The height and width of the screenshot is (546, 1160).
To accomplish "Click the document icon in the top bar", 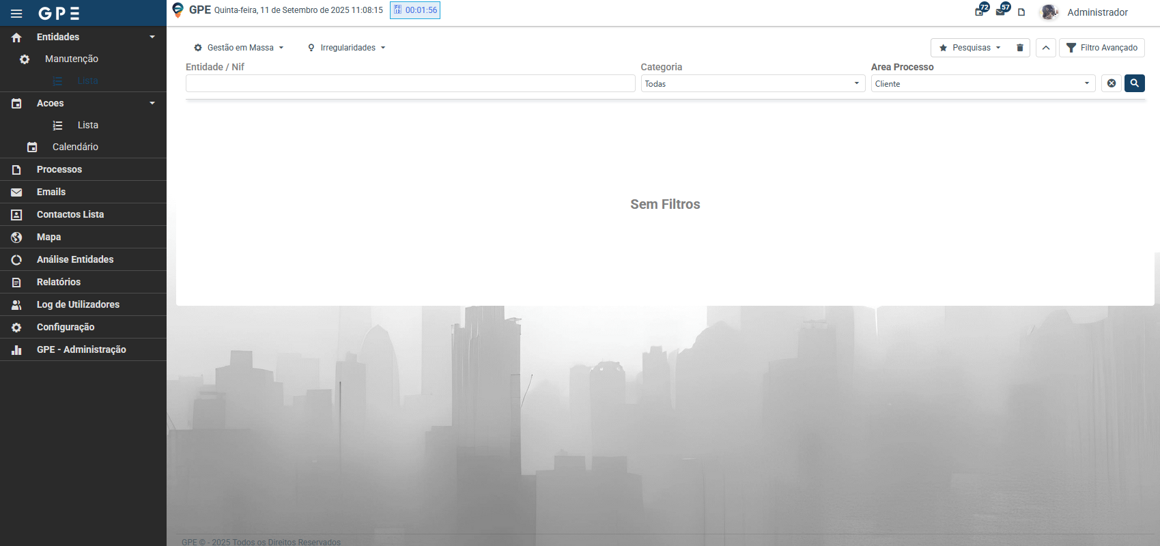I will [x=1021, y=12].
